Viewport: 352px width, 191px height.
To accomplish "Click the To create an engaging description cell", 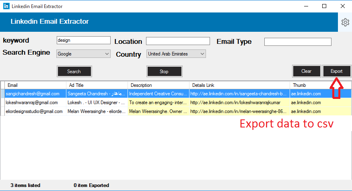I will coord(159,103).
